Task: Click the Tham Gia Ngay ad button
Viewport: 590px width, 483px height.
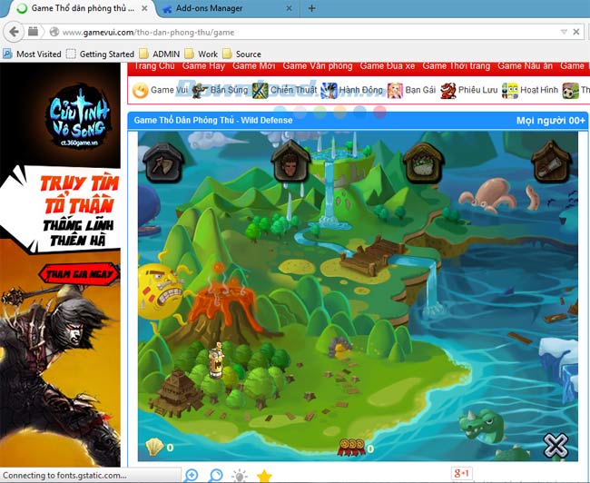Action: (79, 273)
